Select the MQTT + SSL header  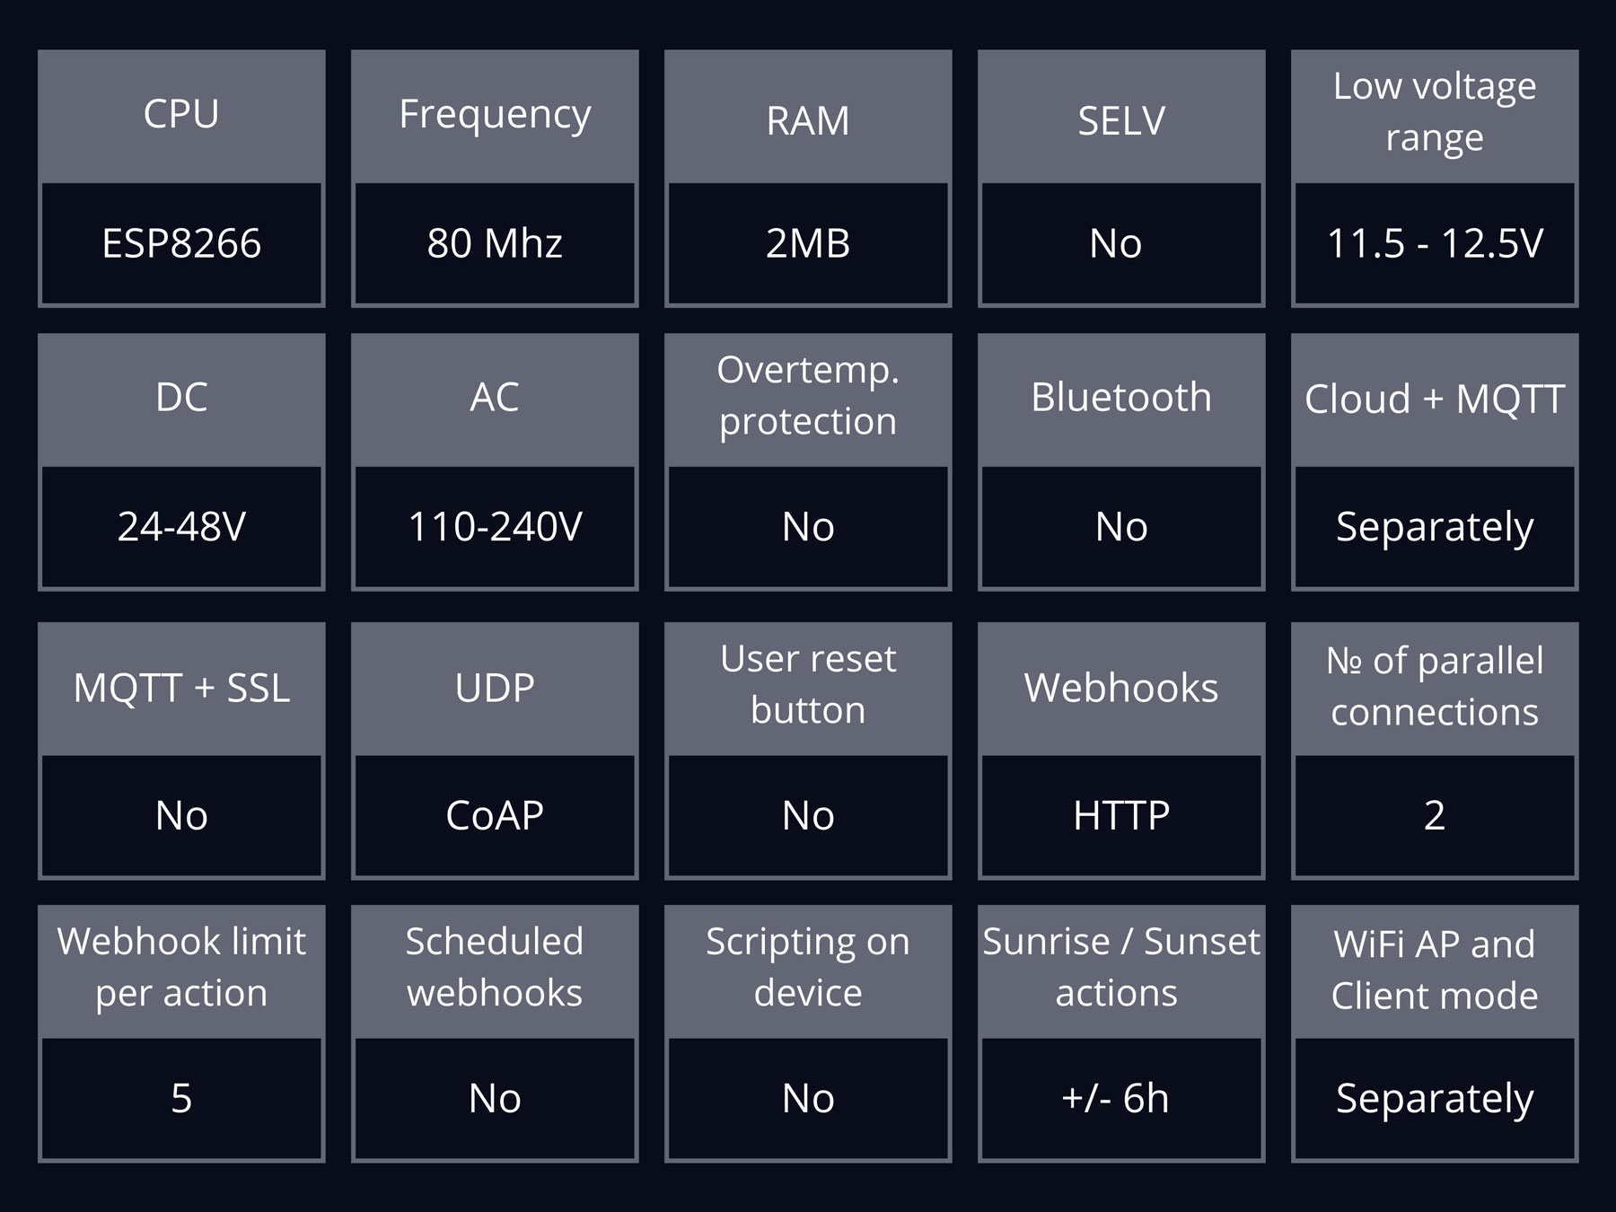pyautogui.click(x=181, y=688)
